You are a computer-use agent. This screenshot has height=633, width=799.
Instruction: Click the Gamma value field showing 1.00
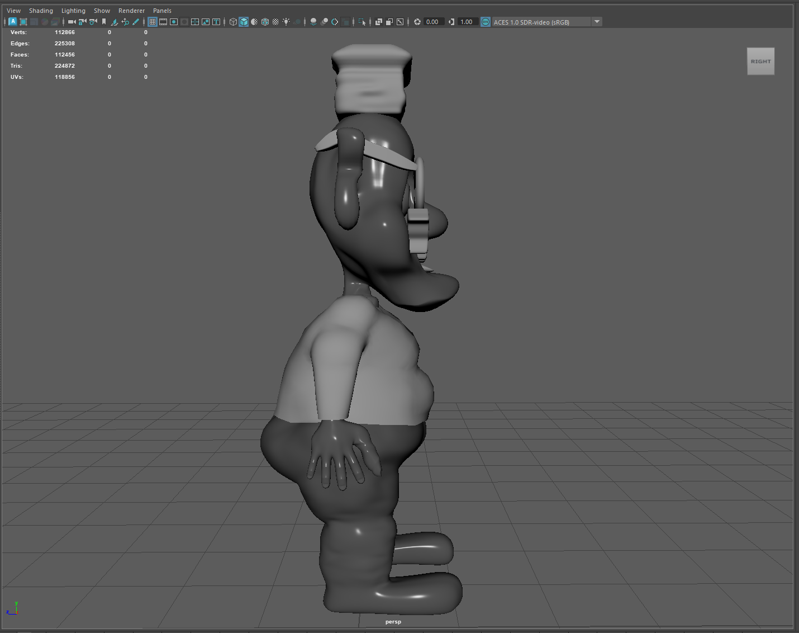pyautogui.click(x=468, y=22)
